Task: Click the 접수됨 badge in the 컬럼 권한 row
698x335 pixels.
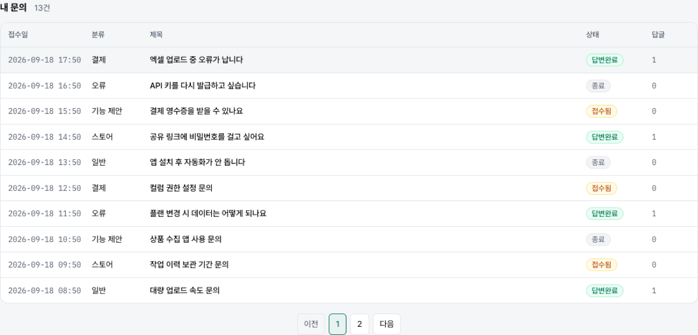Action: 601,188
